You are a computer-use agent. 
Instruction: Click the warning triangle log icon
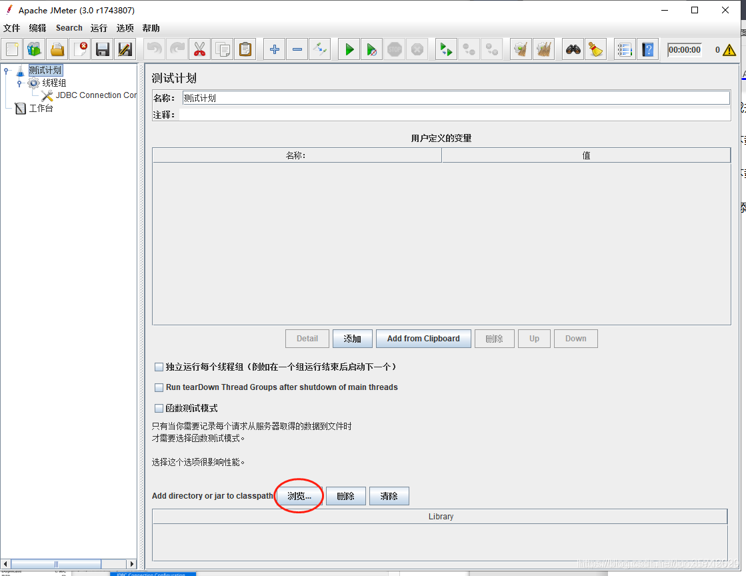tap(729, 50)
